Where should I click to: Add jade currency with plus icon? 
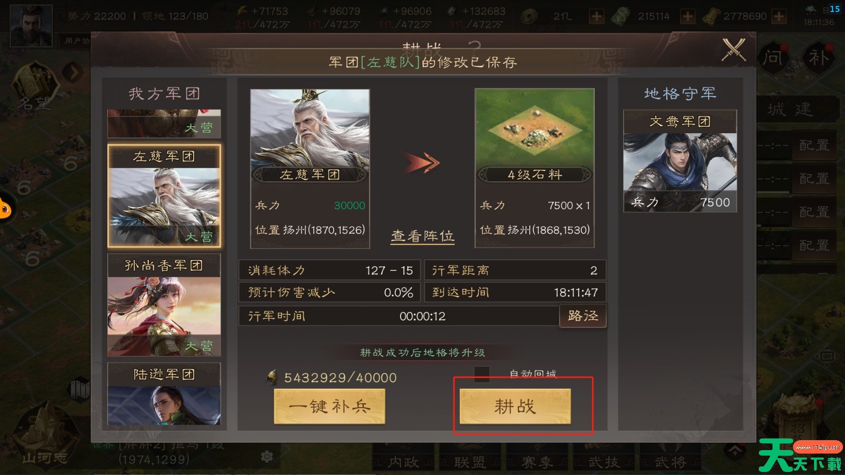688,16
